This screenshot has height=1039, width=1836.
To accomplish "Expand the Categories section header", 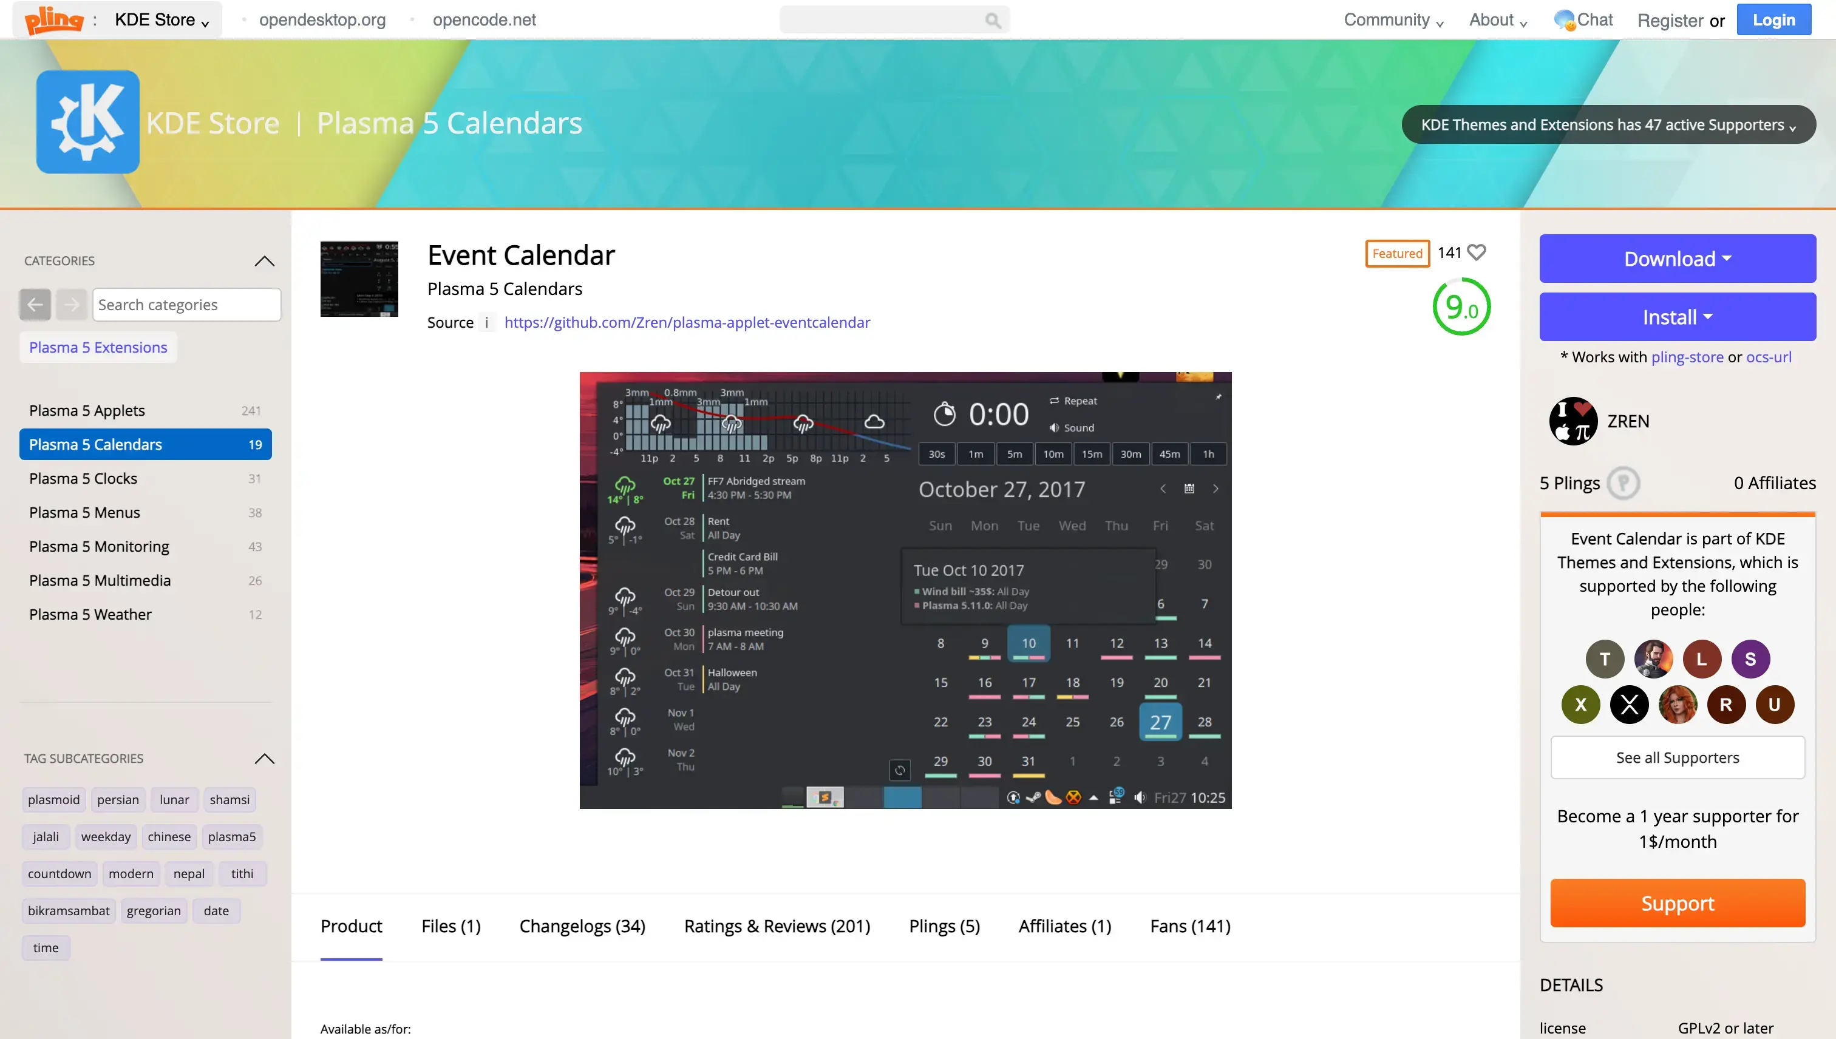I will (265, 261).
